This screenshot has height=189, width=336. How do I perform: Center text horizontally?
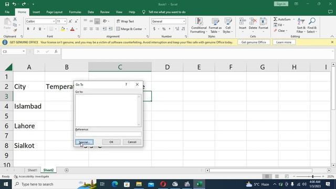pyautogui.click(x=91, y=29)
